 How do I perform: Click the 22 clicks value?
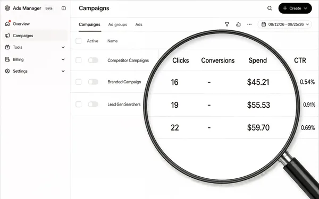click(175, 128)
